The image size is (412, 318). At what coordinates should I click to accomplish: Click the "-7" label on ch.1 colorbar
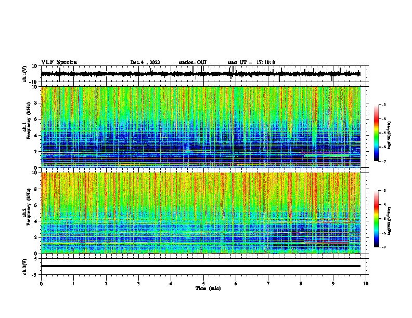384,162
